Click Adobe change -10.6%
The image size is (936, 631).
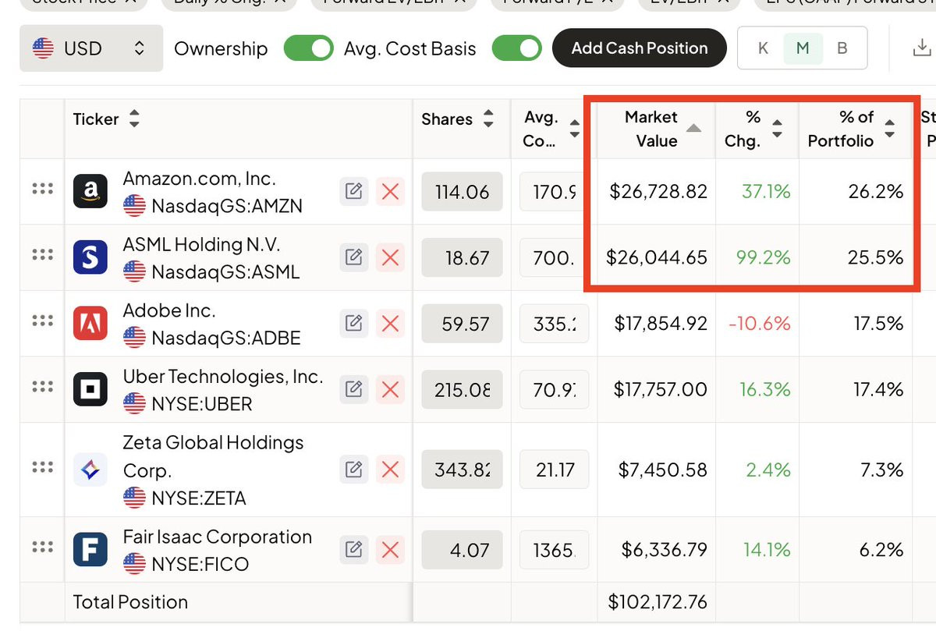(x=759, y=323)
